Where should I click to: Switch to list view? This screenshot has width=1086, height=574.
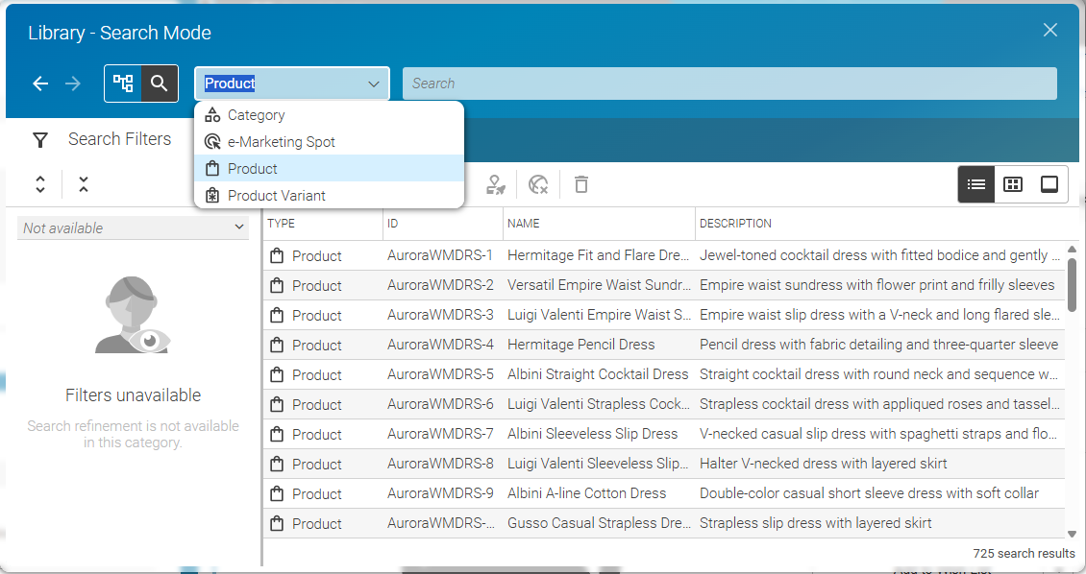click(976, 184)
